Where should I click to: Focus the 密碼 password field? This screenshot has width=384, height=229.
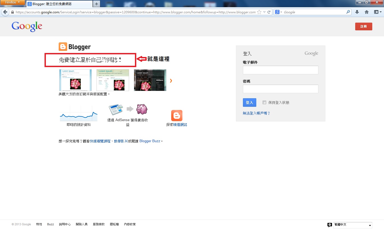pyautogui.click(x=281, y=89)
